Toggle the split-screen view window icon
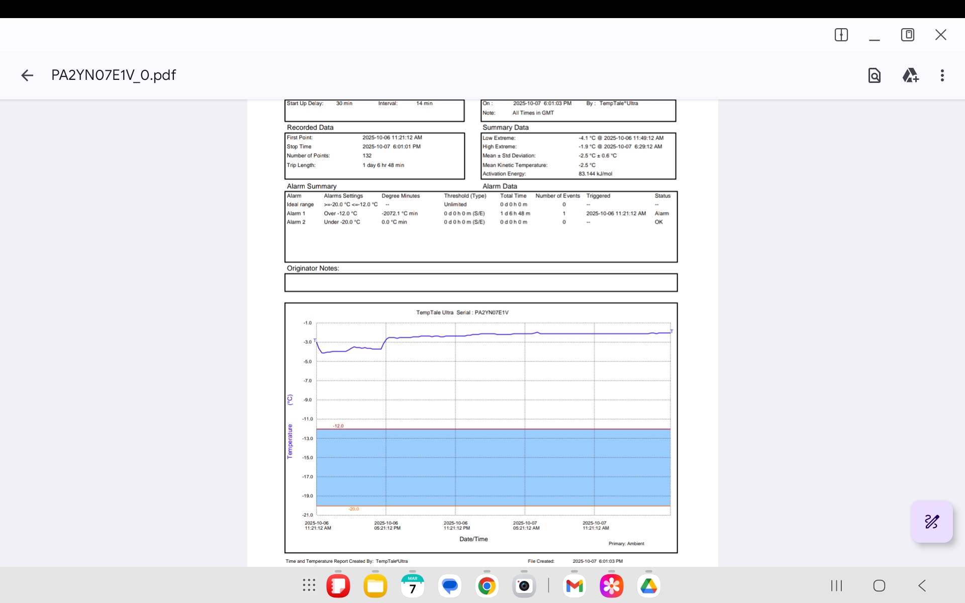 coord(841,35)
